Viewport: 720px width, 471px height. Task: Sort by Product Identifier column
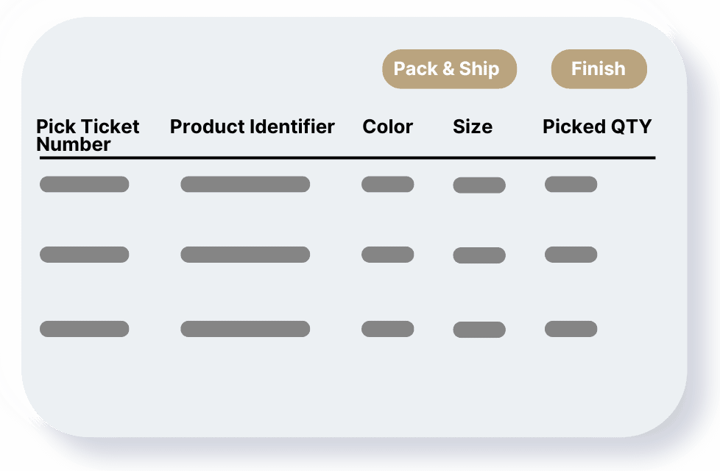[x=252, y=127]
